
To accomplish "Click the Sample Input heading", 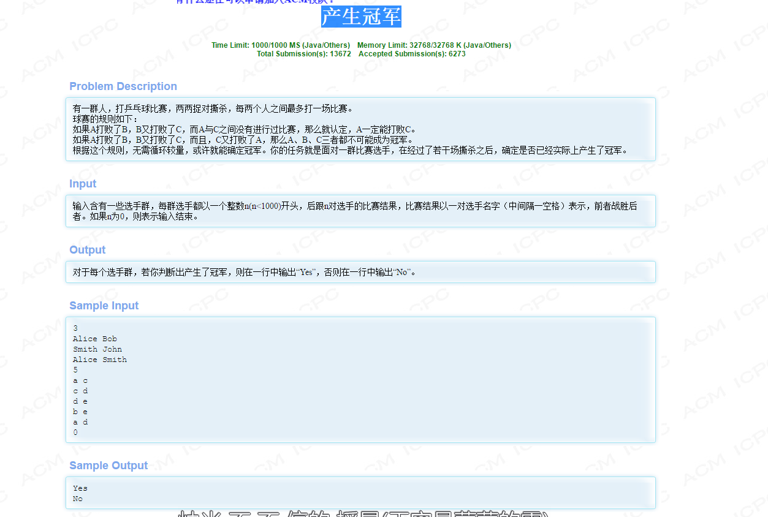I will click(x=104, y=306).
